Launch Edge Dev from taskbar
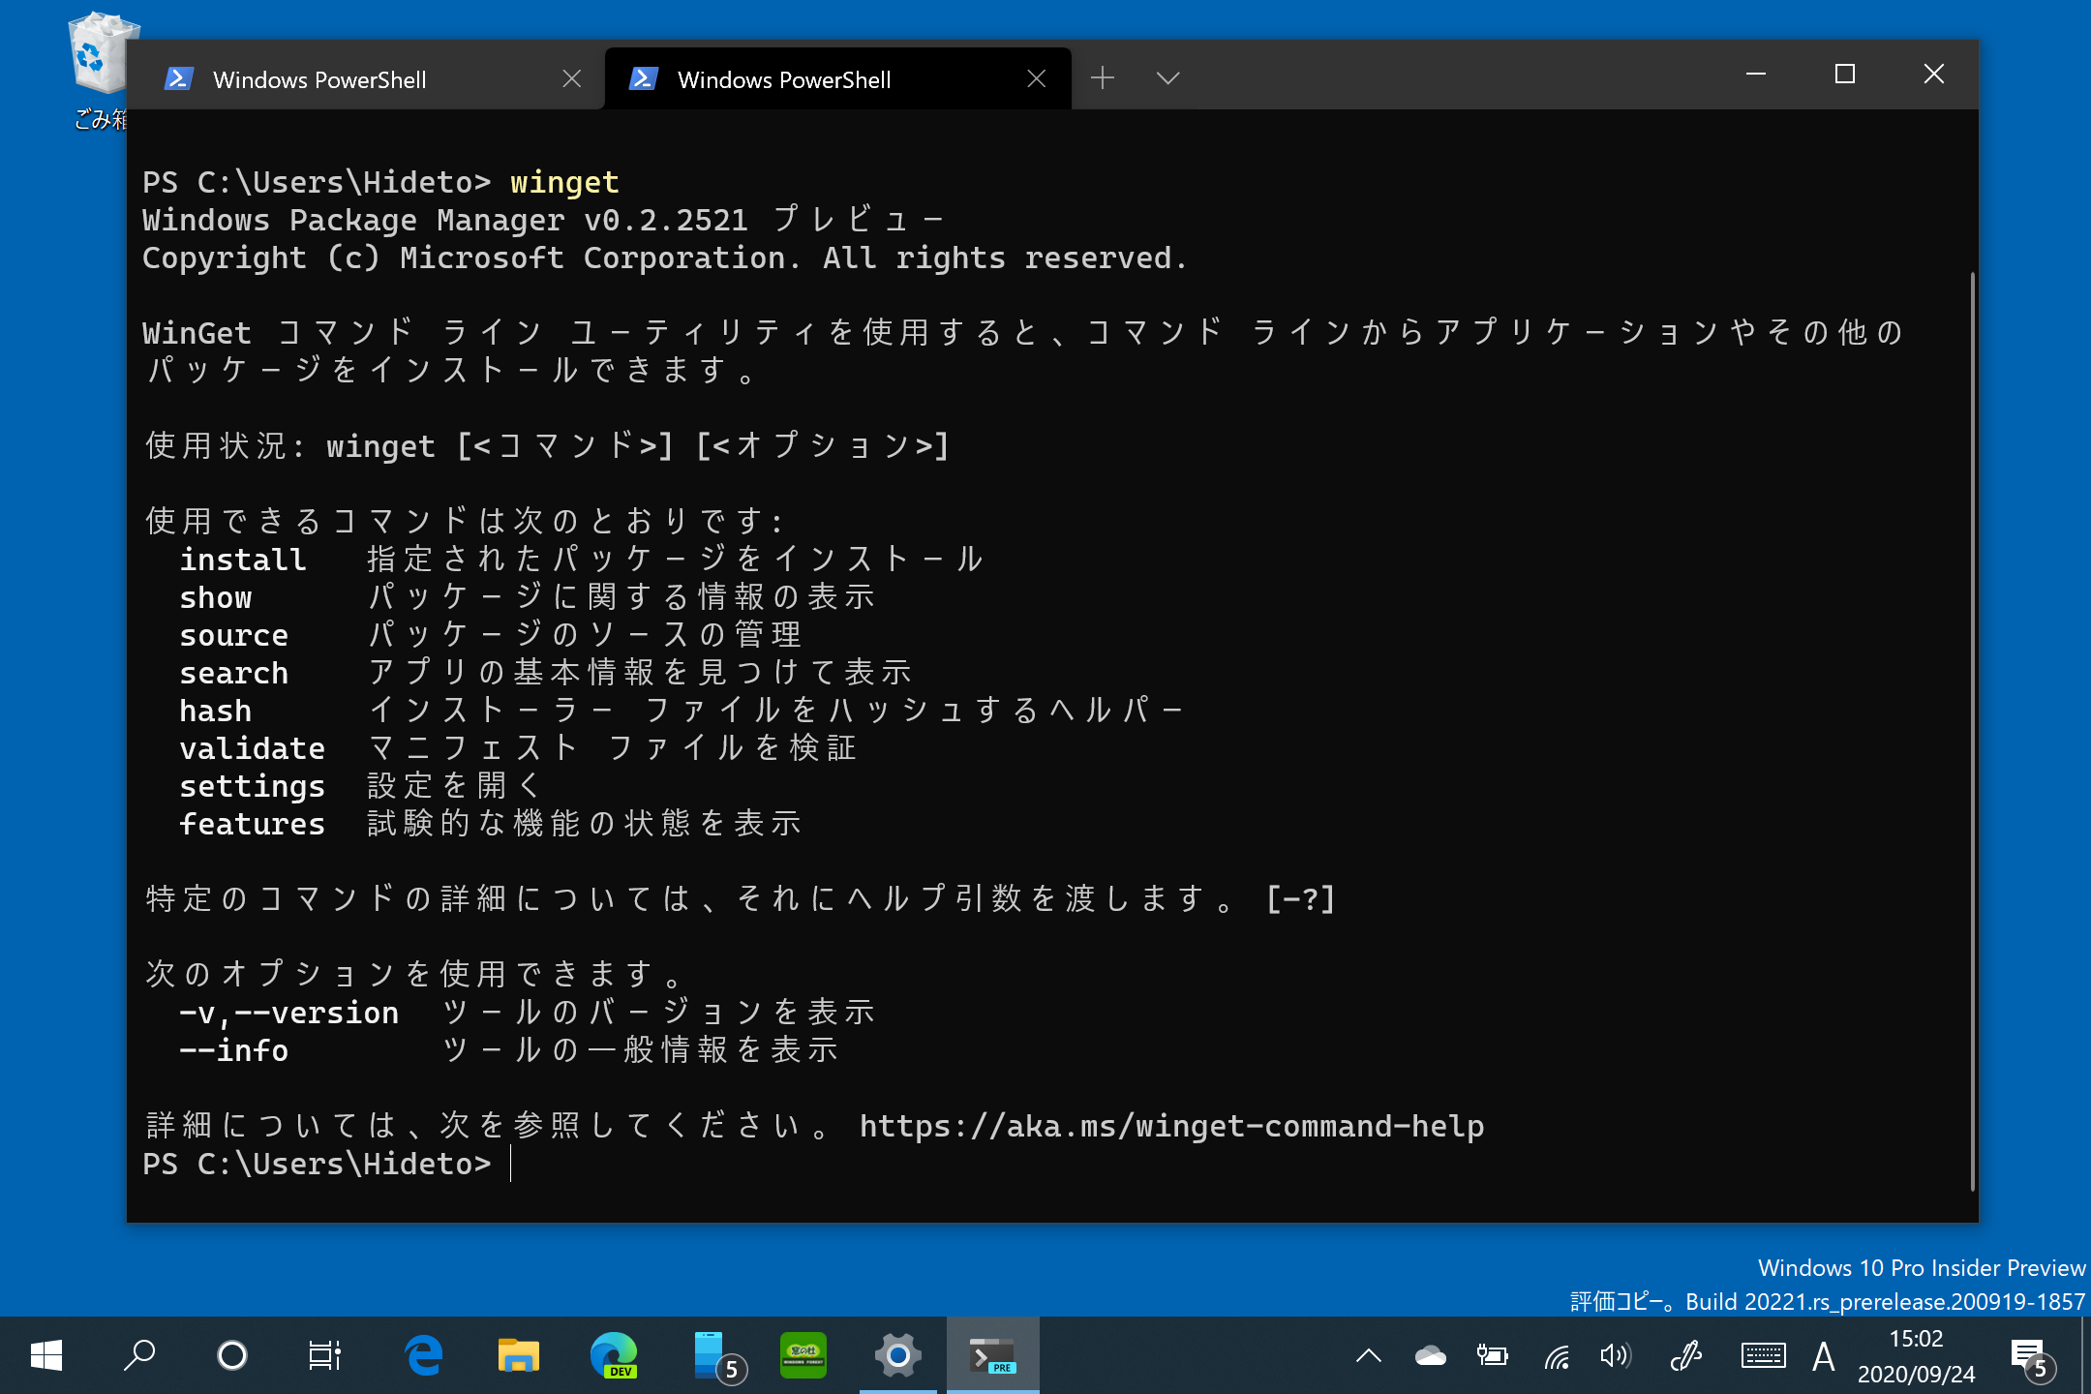 [613, 1355]
